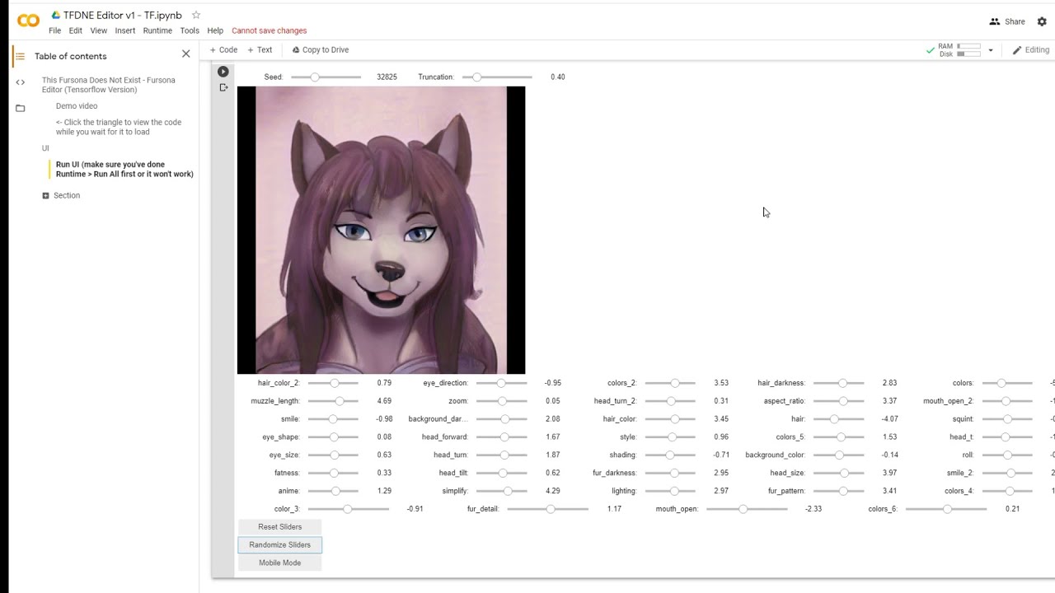Image resolution: width=1055 pixels, height=593 pixels.
Task: Open the Runtime menu
Action: coord(157,30)
